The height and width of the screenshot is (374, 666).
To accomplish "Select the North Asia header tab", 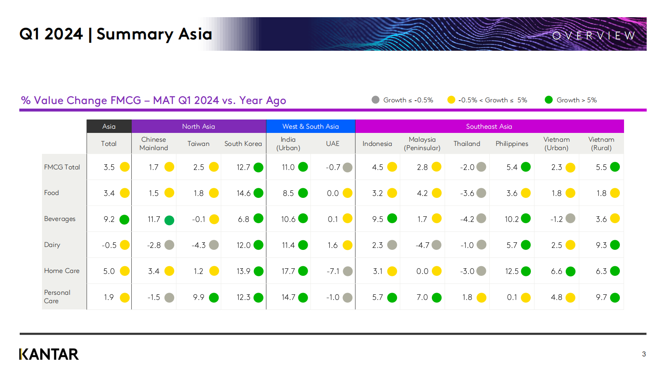I will 198,126.
